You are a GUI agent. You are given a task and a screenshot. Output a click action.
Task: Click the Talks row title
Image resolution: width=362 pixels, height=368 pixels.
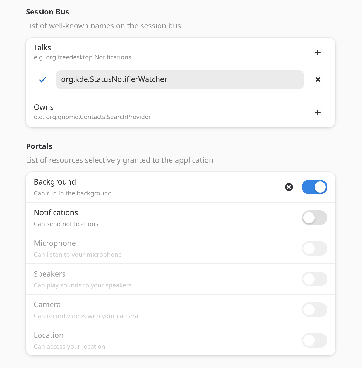[42, 48]
